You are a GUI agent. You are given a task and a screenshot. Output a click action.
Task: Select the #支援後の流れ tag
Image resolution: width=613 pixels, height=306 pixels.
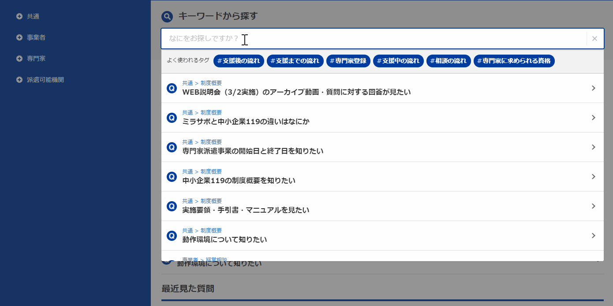(239, 61)
